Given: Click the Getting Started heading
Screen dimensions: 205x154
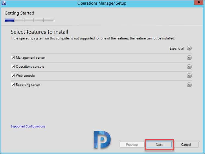Looking at the screenshot, I should [x=19, y=13].
